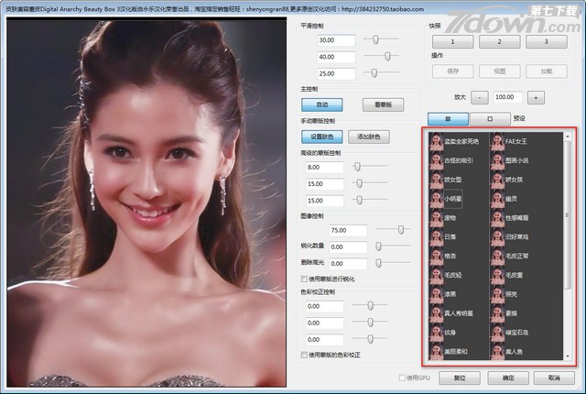Select the FAE女王 preset thumbnail
586x394 pixels.
[x=499, y=141]
